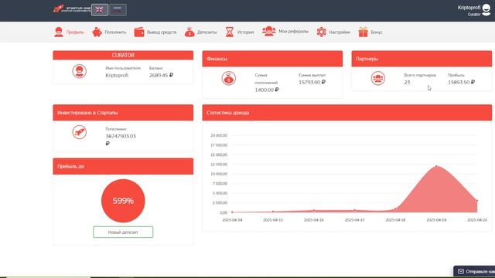The image size is (495, 278).
Task: Switch language to Russian flag
Action: click(118, 10)
